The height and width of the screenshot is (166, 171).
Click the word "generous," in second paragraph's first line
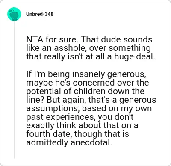127,74
